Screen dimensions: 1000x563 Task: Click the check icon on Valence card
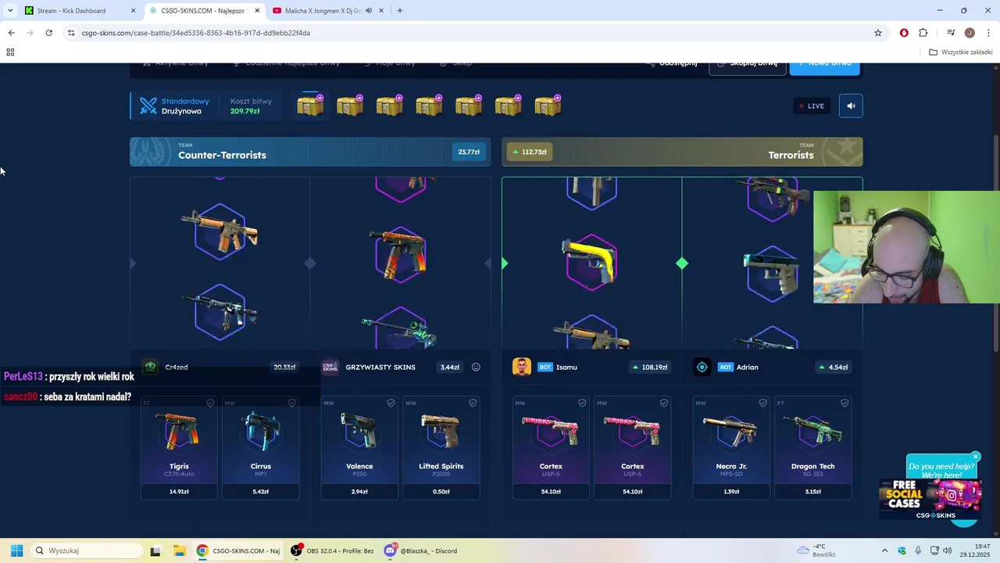391,403
